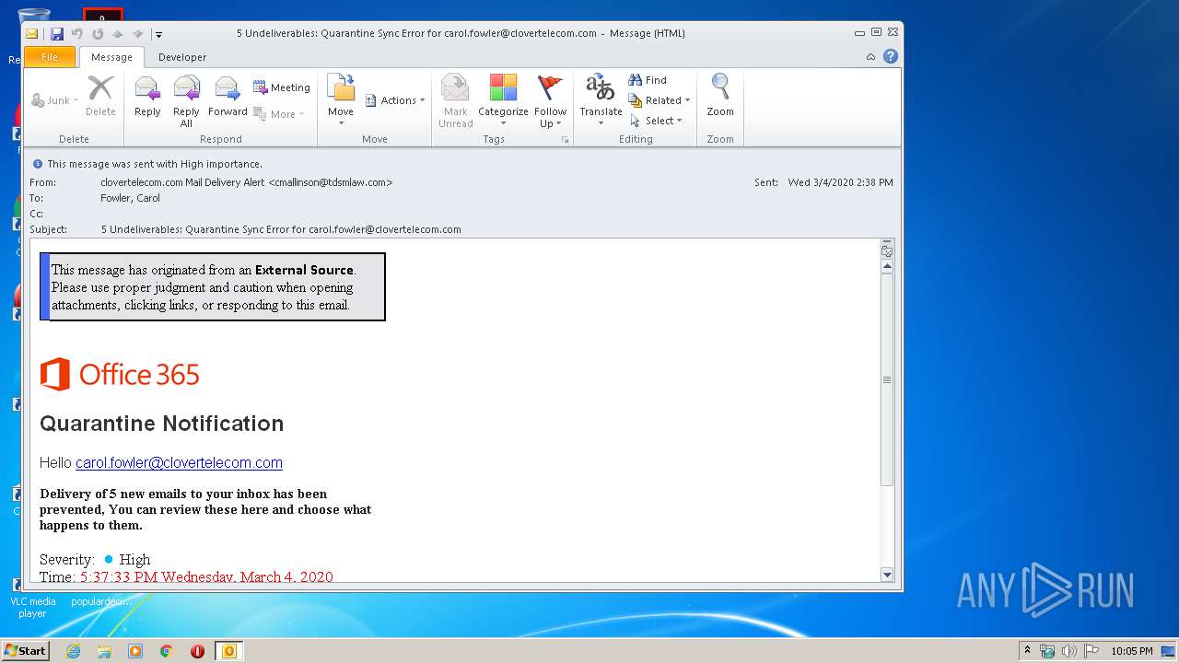Click the Office 365 logo

point(120,374)
